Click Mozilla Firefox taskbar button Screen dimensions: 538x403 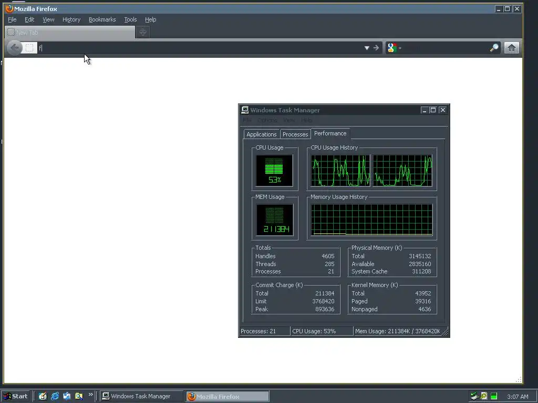click(228, 397)
